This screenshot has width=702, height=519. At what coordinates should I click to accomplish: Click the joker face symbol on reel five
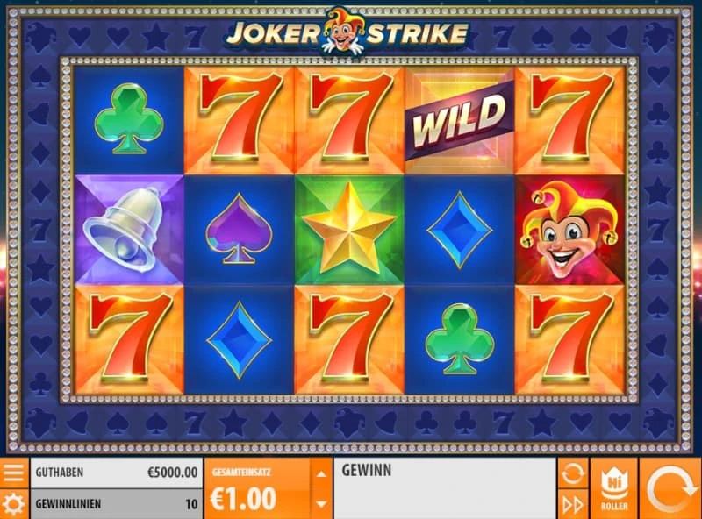tap(569, 230)
